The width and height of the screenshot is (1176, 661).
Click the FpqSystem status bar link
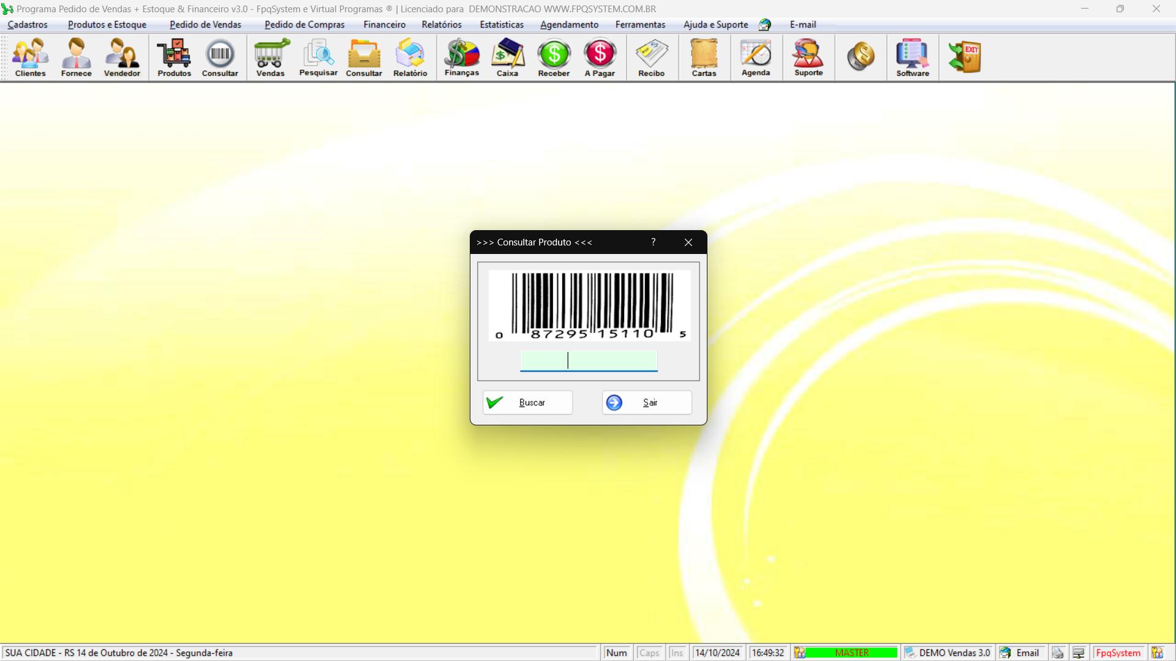click(1118, 653)
